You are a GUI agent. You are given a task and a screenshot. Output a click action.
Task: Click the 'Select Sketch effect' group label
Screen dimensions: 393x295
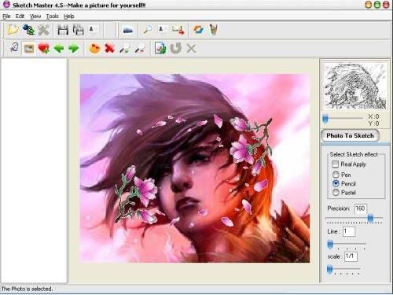click(x=354, y=154)
